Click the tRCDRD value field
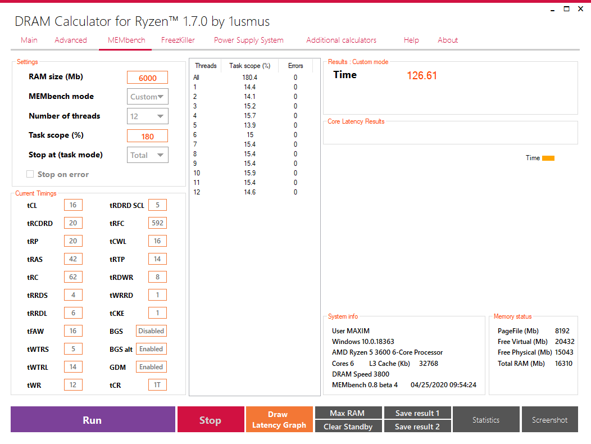 click(x=73, y=223)
